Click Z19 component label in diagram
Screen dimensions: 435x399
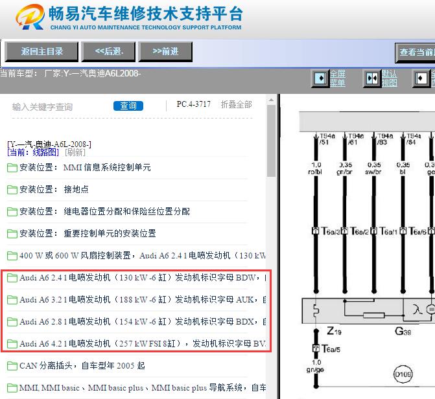[334, 331]
